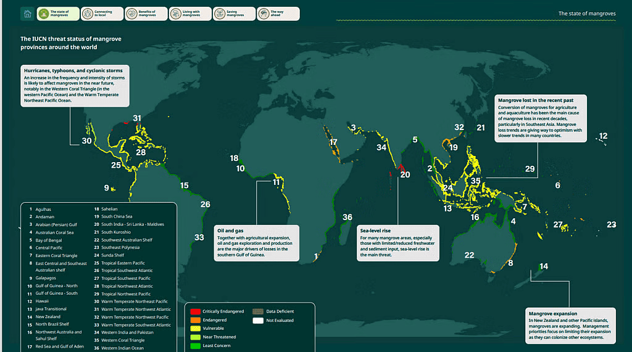Click the Benefits of mangroves leaf icon

(132, 14)
